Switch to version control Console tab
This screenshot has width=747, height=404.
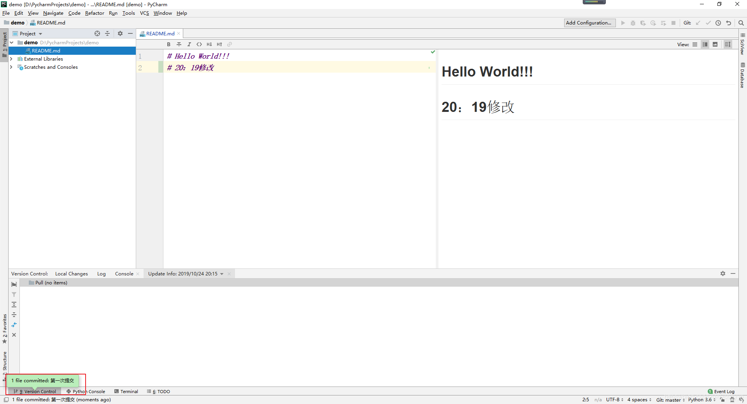(124, 274)
